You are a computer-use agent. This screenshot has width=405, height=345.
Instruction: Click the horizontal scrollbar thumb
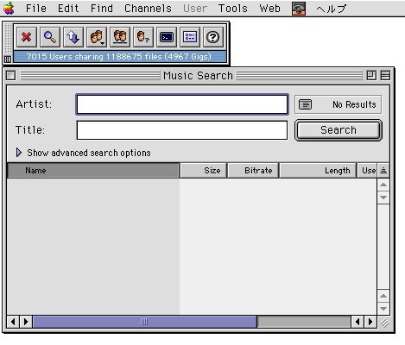[144, 322]
